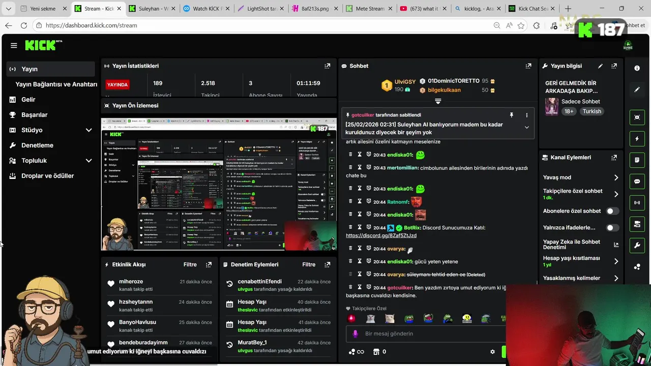Open chat settings via the gear icon
The image size is (651, 366).
point(492,352)
